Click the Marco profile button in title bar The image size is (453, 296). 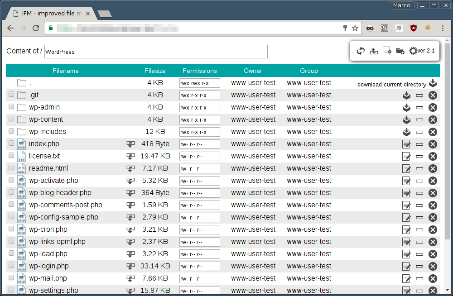pyautogui.click(x=401, y=5)
